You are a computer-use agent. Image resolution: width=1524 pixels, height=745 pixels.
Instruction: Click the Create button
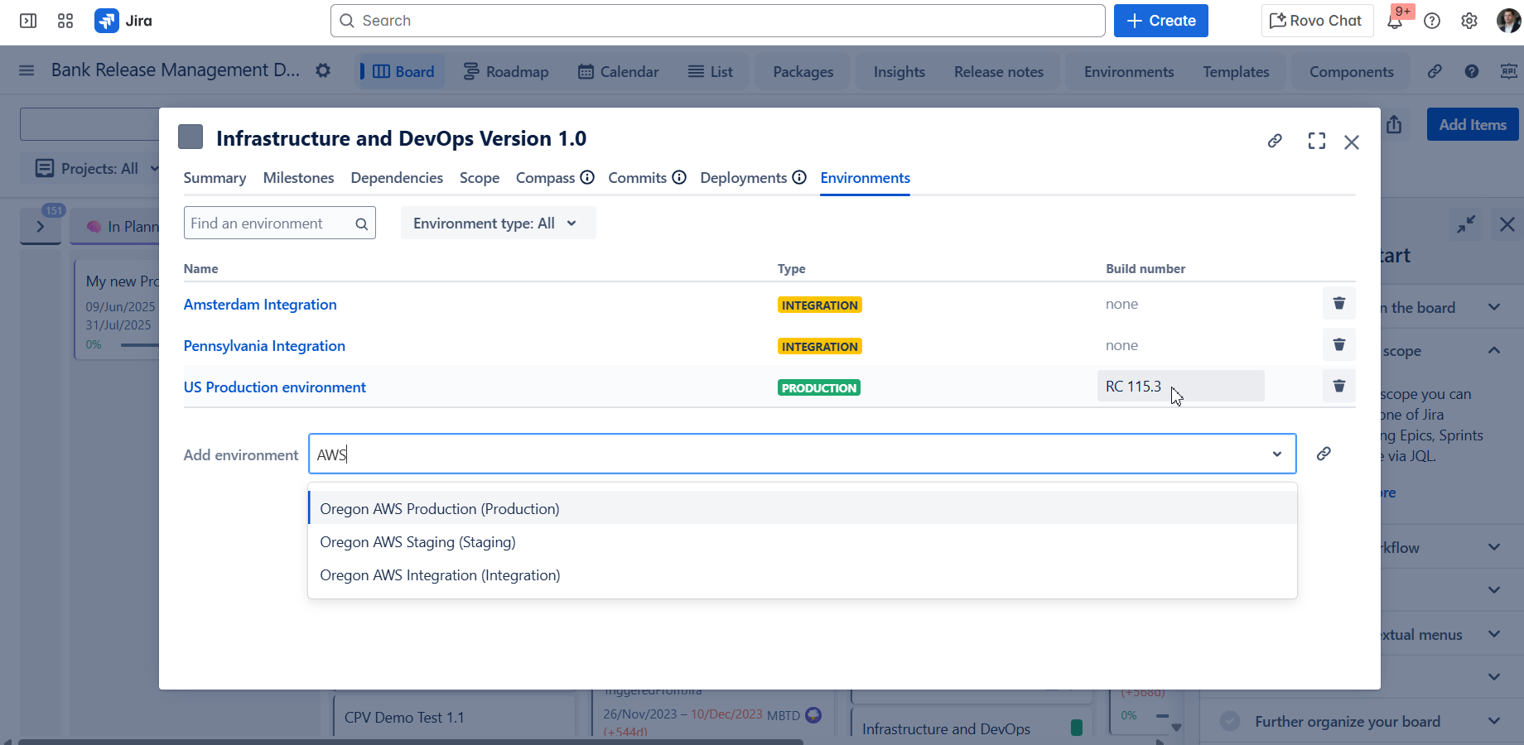pyautogui.click(x=1160, y=22)
